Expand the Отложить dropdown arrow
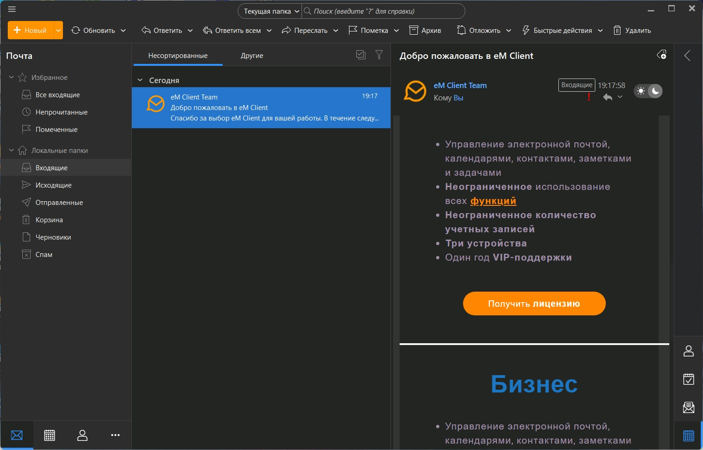Viewport: 703px width, 450px height. pyautogui.click(x=509, y=31)
